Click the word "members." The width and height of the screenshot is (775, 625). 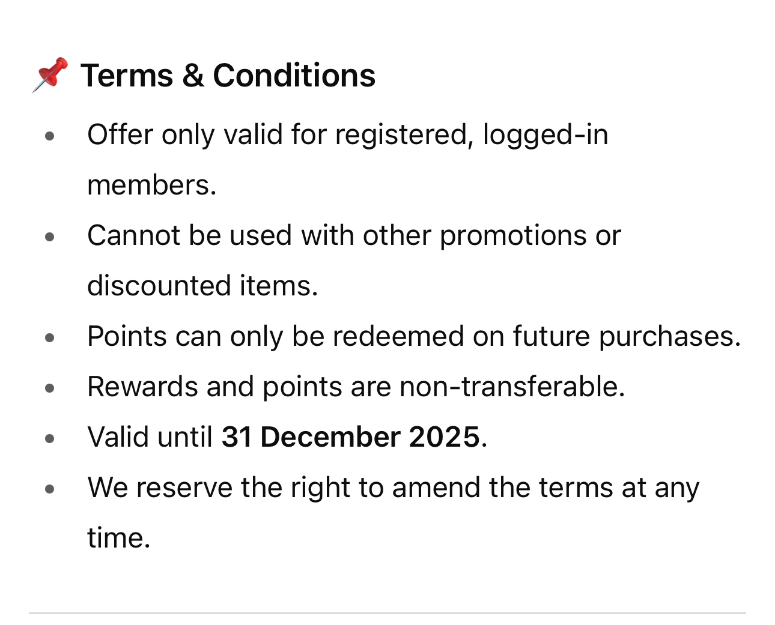pos(152,185)
